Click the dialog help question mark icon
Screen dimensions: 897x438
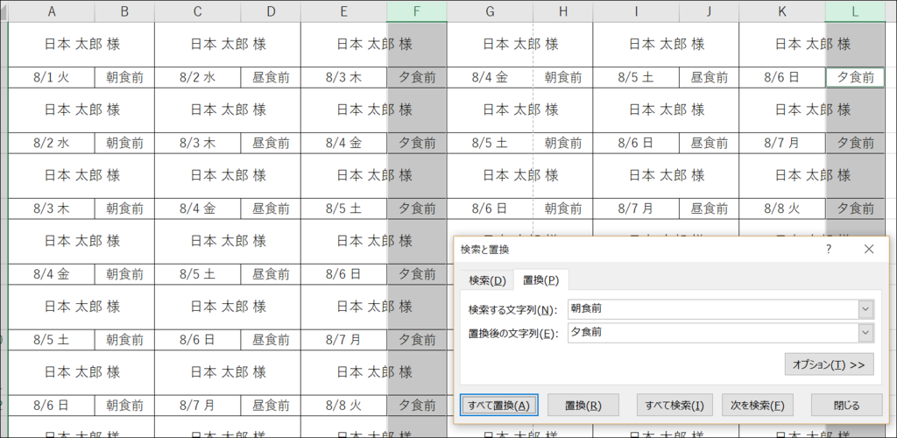[x=829, y=249]
